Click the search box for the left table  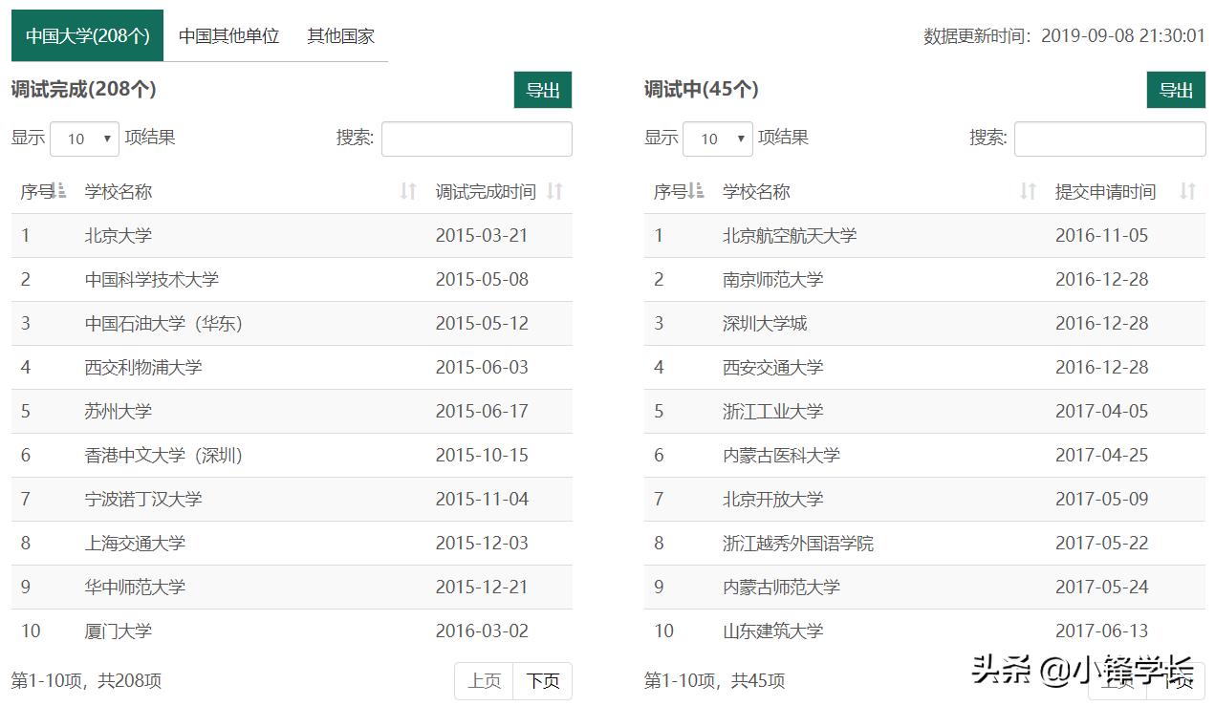(x=476, y=139)
